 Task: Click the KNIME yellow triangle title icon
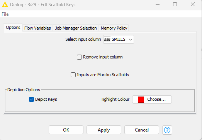(5, 5)
